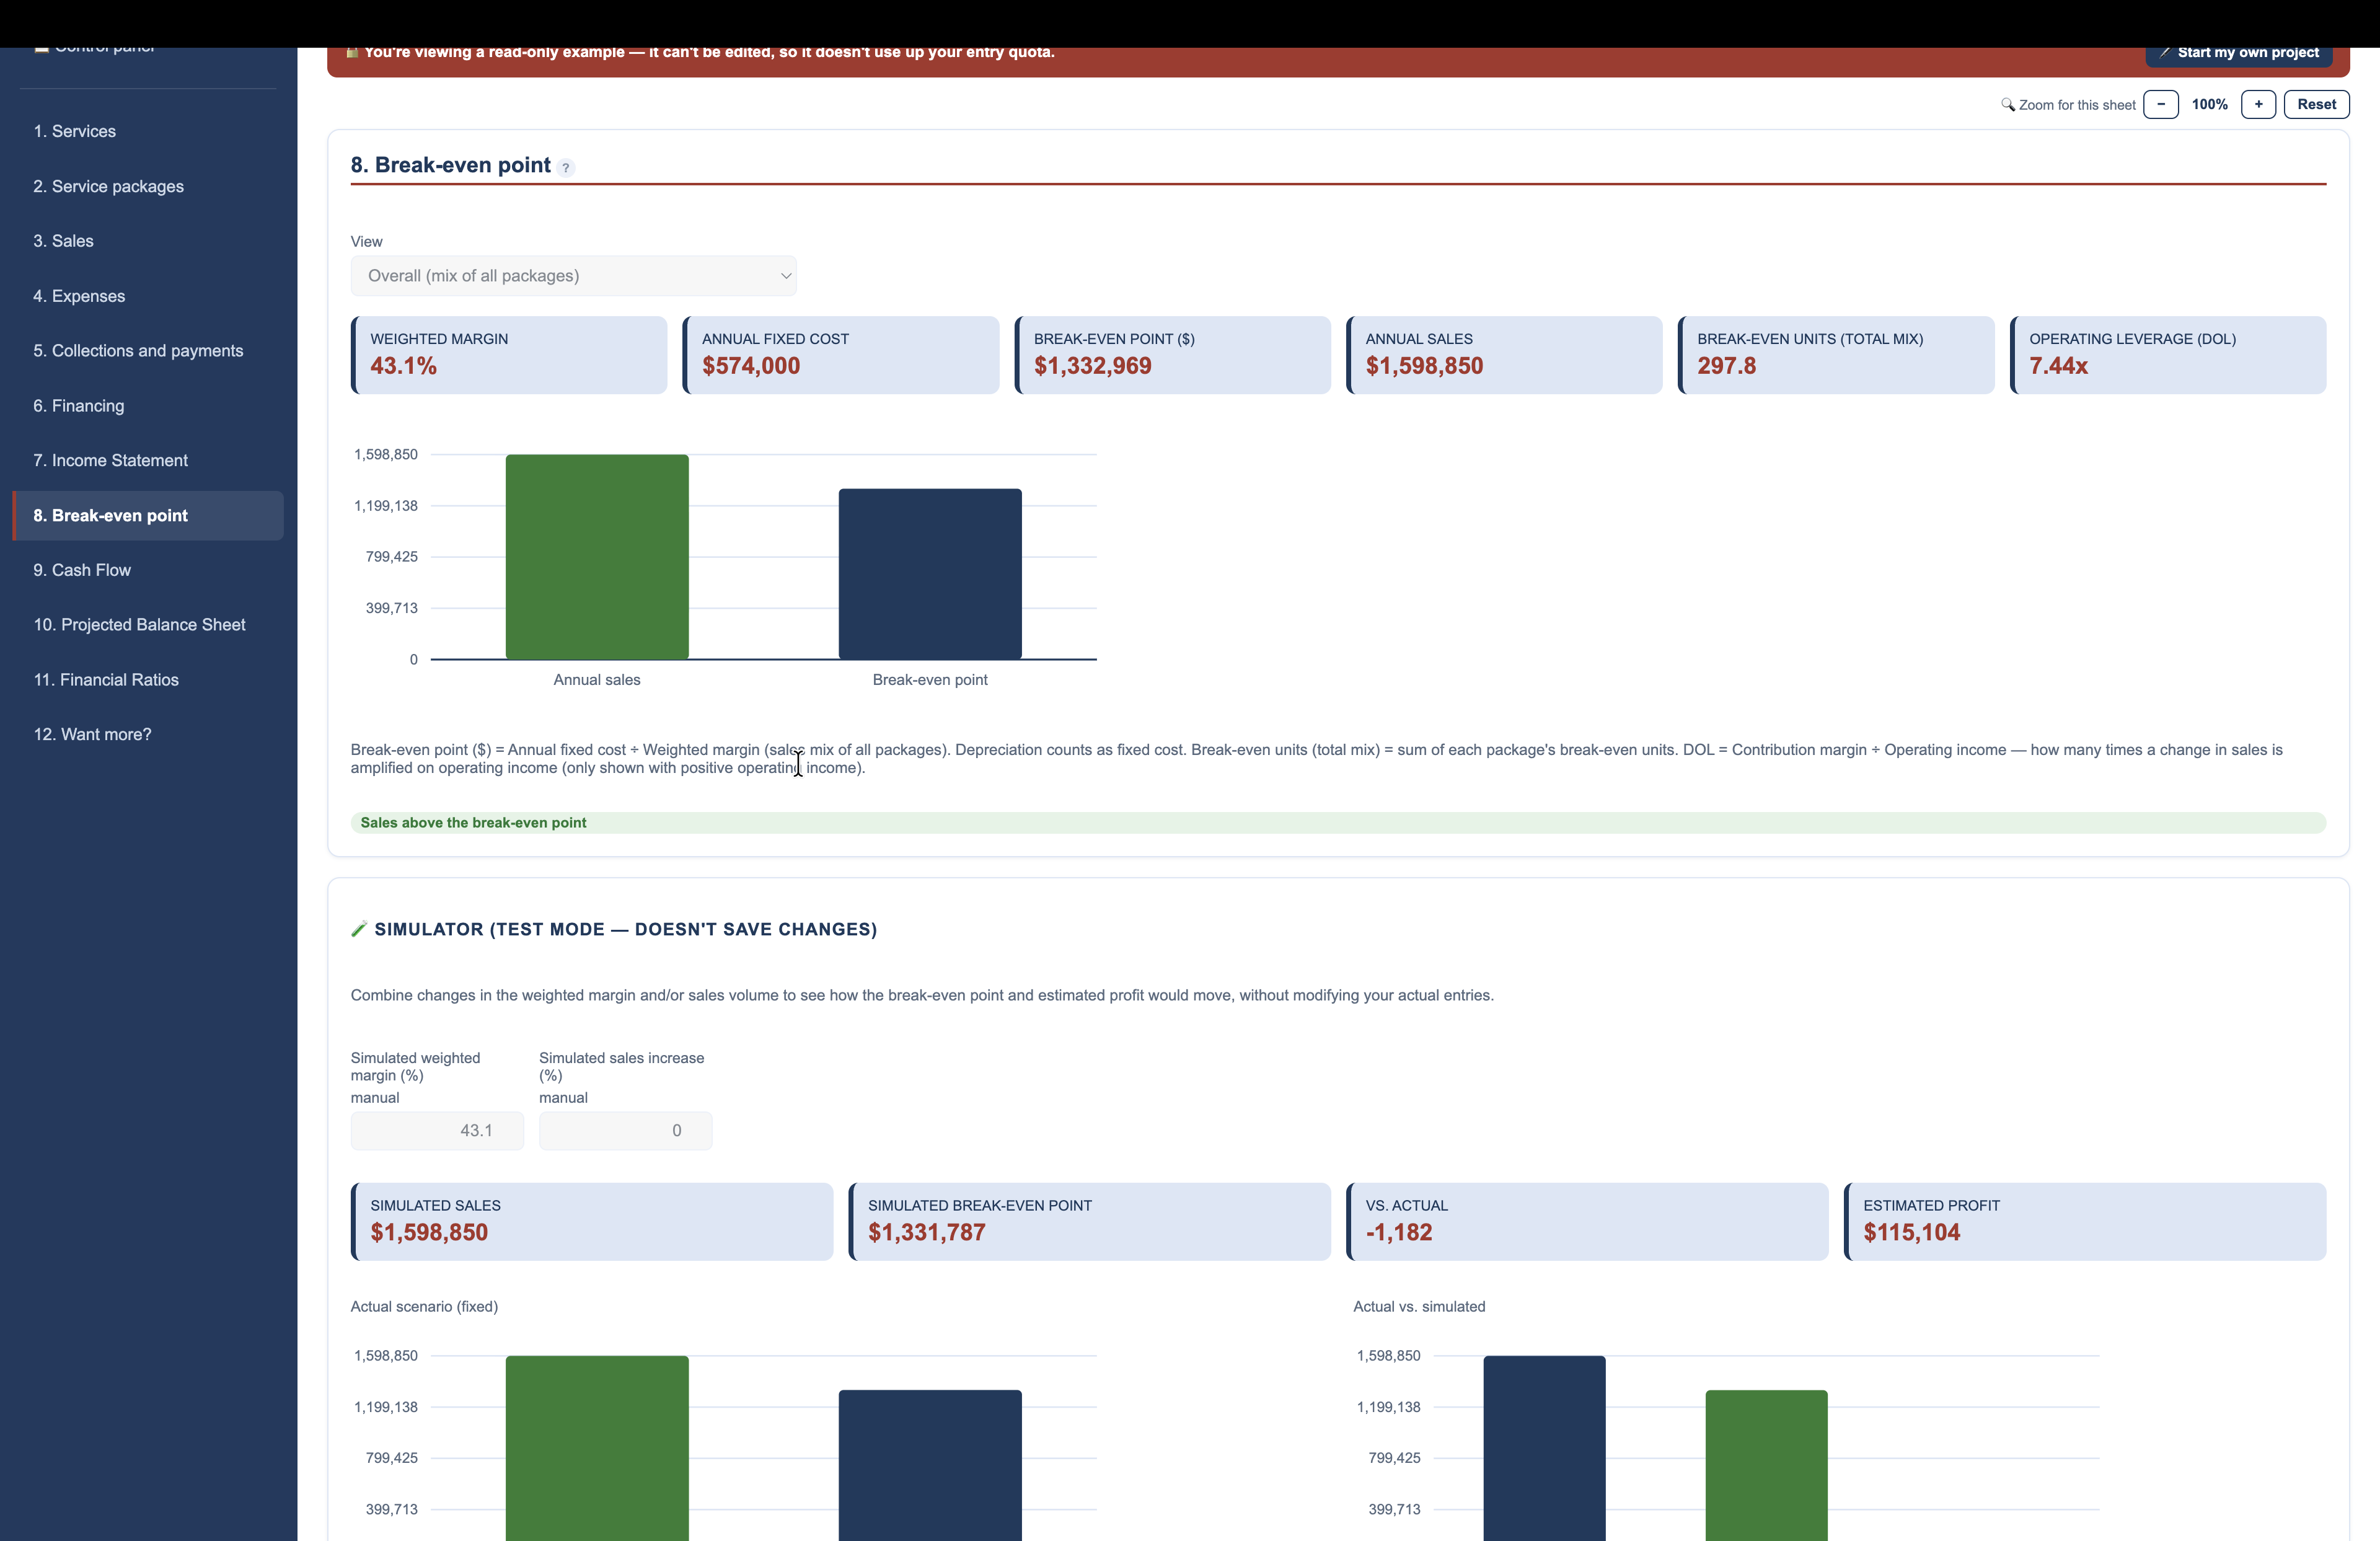Click the magnifier icon beside Zoom for this sheet
The height and width of the screenshot is (1541, 2380).
[2007, 104]
